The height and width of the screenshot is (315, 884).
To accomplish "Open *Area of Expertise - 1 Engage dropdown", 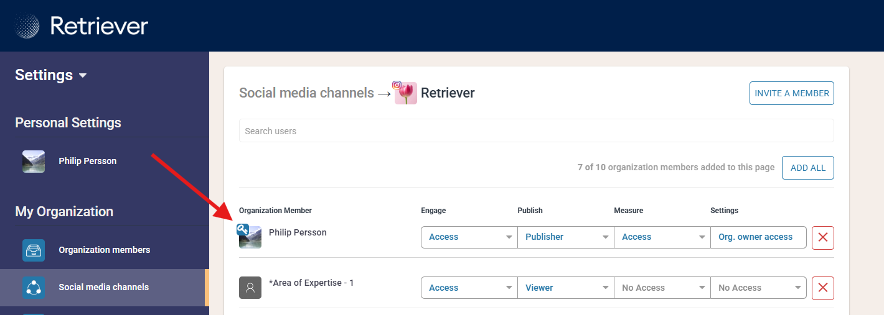I will pos(469,288).
